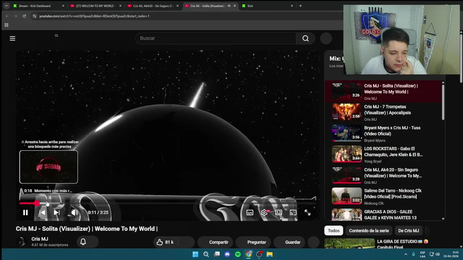The width and height of the screenshot is (463, 260).
Task: Select current Cris MJ - Solita playlist entry
Action: point(383,91)
